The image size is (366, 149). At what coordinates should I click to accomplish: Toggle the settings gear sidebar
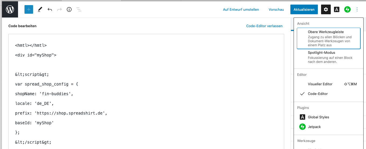click(326, 9)
